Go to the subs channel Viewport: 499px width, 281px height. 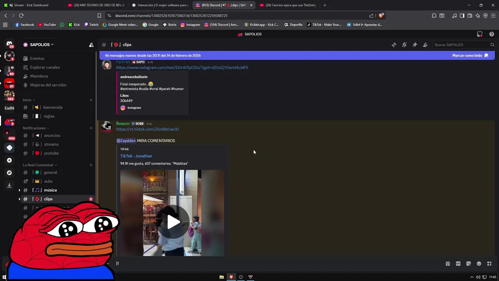pyautogui.click(x=58, y=181)
